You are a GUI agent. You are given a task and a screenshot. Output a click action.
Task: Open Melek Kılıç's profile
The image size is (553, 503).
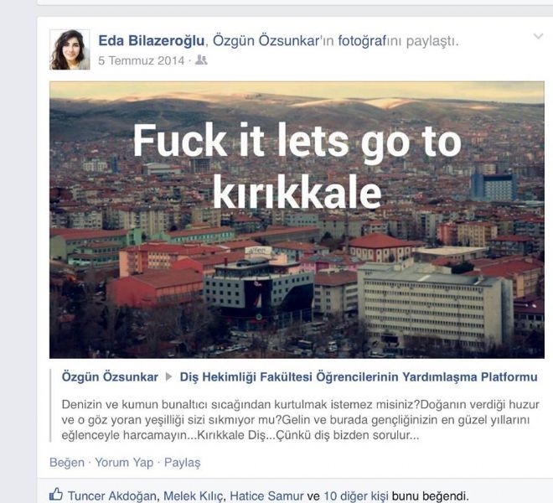coord(193,495)
